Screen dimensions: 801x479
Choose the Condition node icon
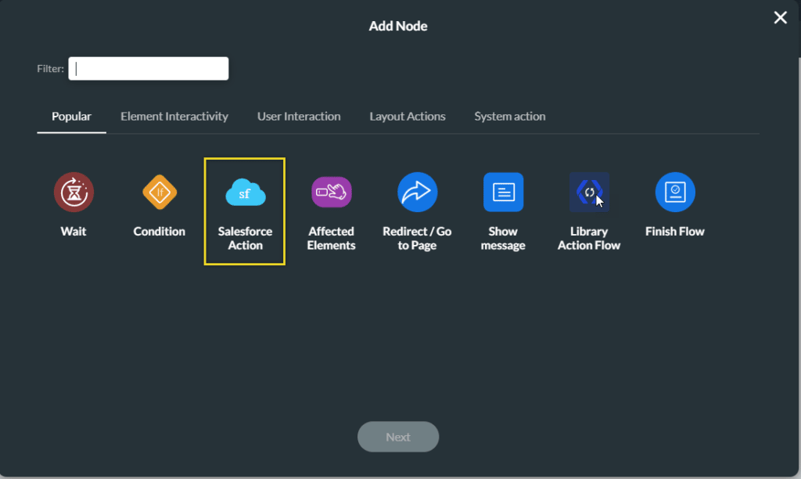160,193
